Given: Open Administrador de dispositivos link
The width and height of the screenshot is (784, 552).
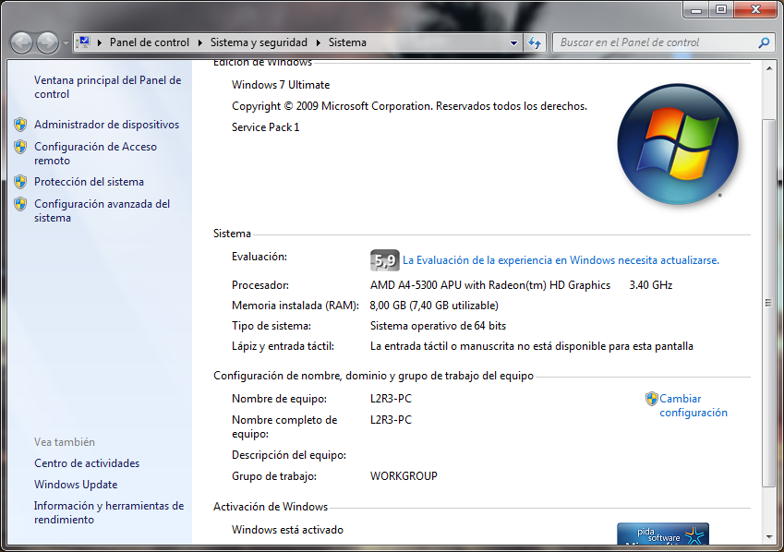Looking at the screenshot, I should click(x=106, y=125).
